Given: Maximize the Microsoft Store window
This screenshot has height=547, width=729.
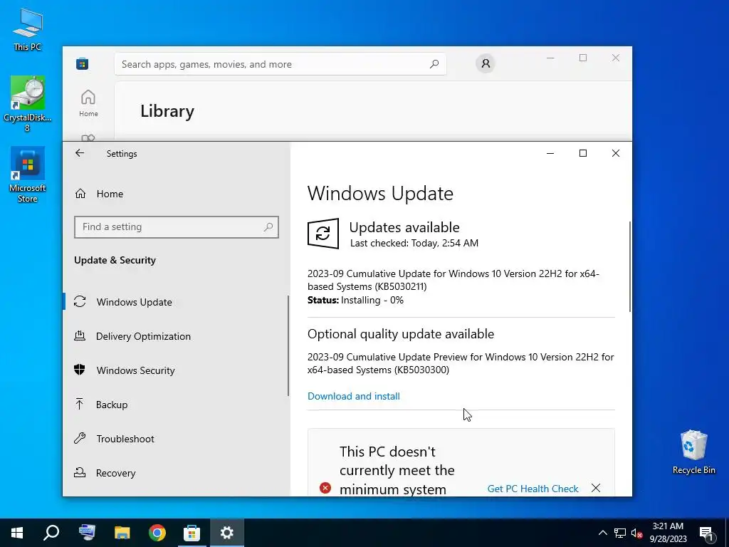Looking at the screenshot, I should (582, 58).
